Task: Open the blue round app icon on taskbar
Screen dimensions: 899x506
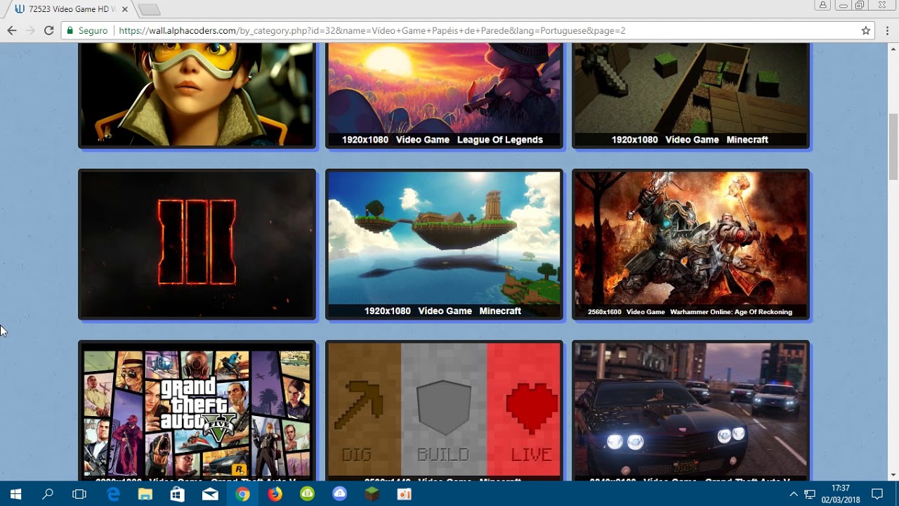Action: (x=339, y=494)
